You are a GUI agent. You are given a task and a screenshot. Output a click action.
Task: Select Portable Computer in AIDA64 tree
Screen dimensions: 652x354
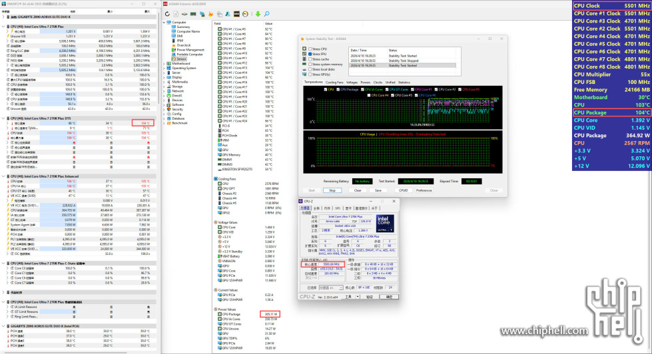[x=190, y=55]
